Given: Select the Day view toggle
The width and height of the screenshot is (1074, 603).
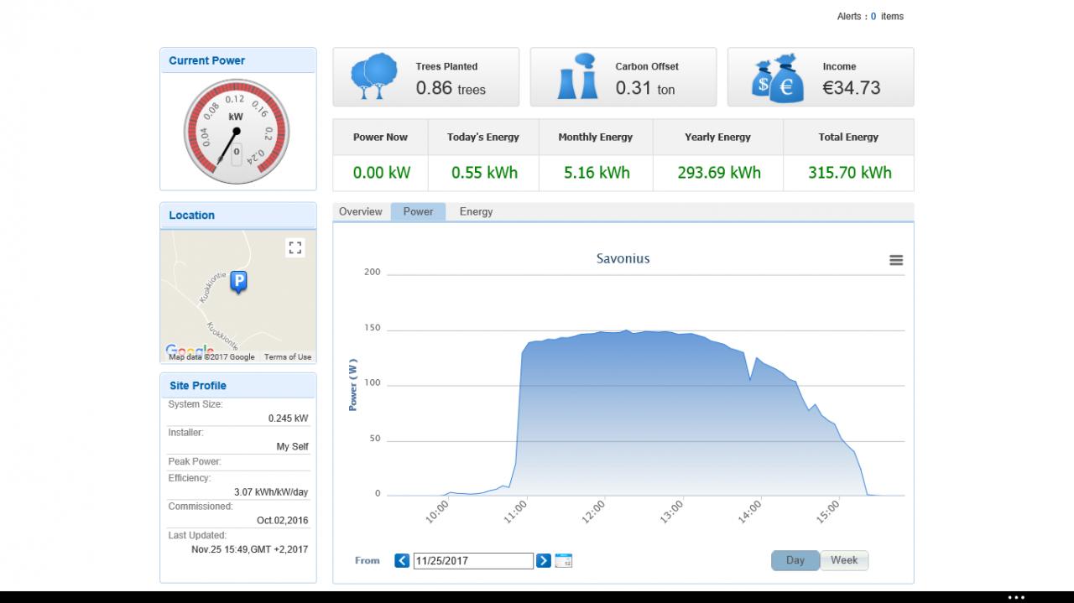Looking at the screenshot, I should click(795, 560).
